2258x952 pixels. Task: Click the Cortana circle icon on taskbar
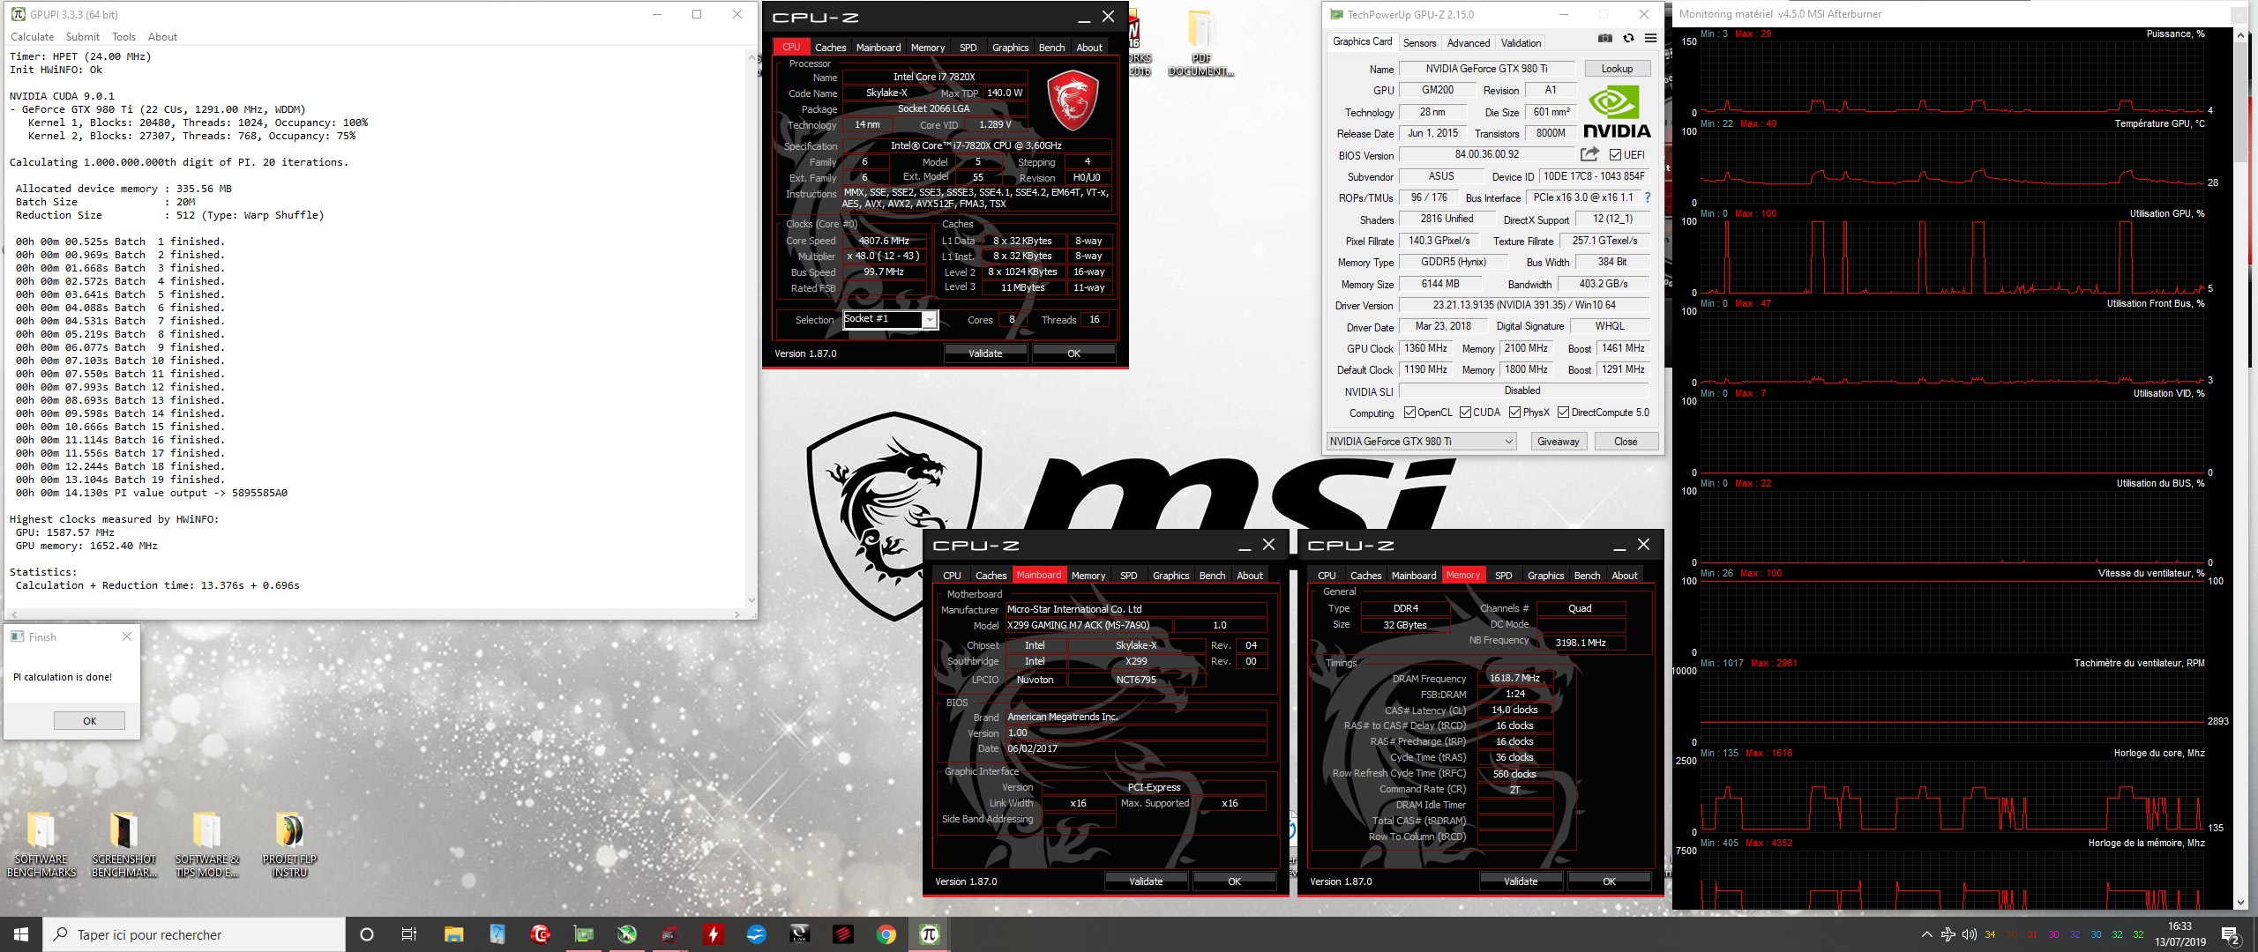click(367, 934)
